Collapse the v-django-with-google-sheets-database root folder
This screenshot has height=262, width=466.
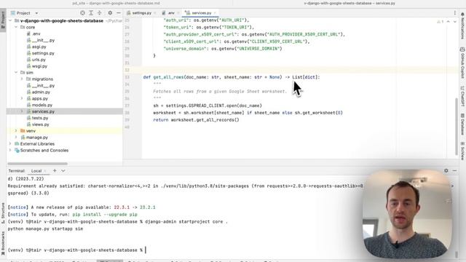[x=11, y=21]
